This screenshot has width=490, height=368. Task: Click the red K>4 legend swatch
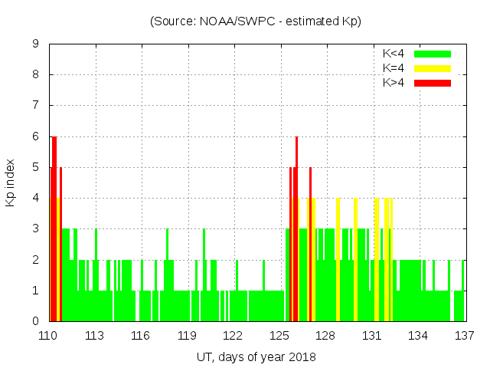[433, 83]
